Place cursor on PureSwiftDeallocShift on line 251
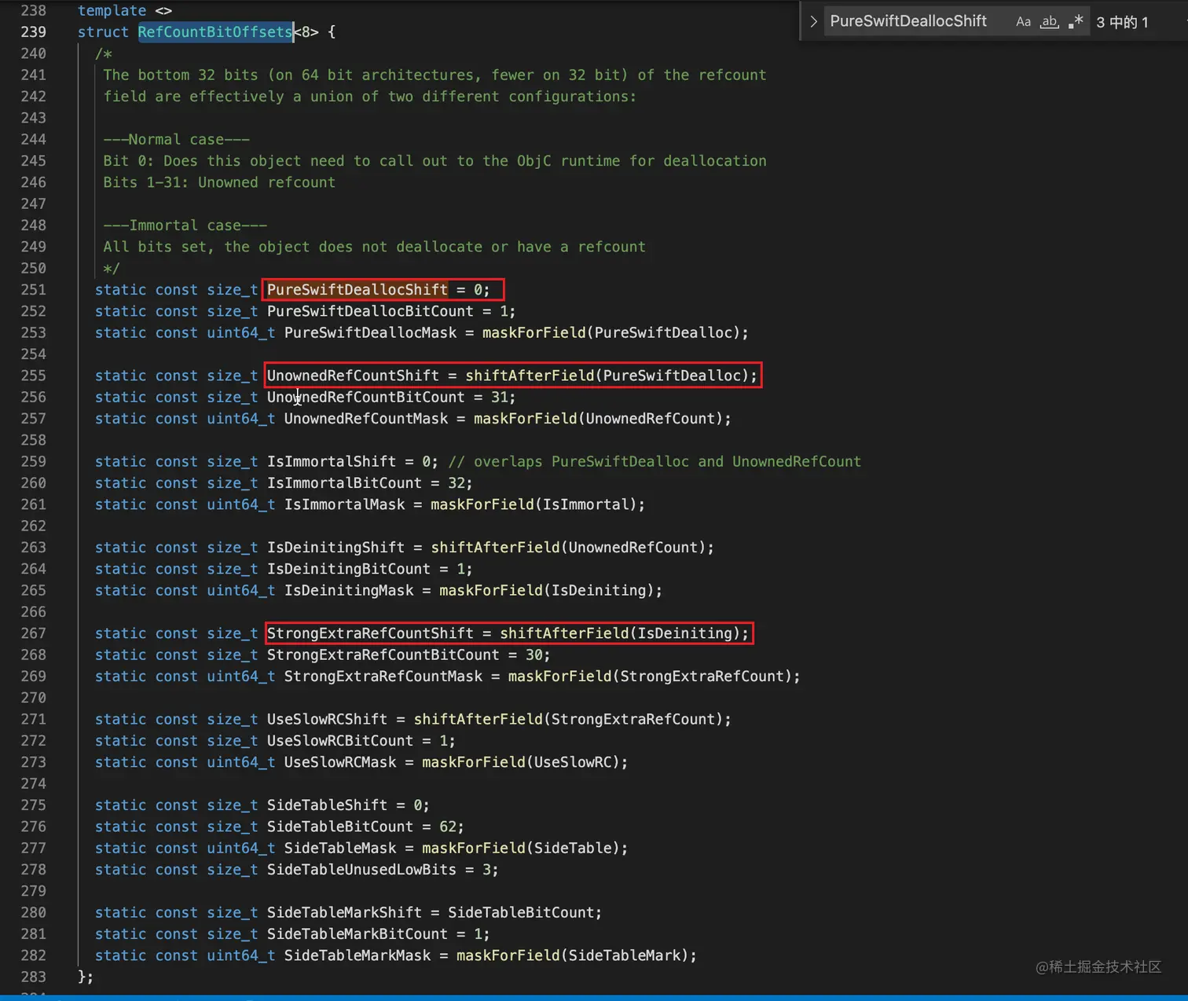 [x=357, y=290]
